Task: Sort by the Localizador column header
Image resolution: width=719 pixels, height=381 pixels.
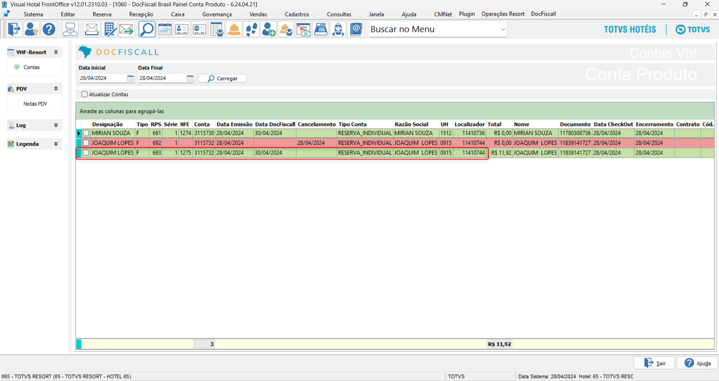Action: (x=469, y=124)
